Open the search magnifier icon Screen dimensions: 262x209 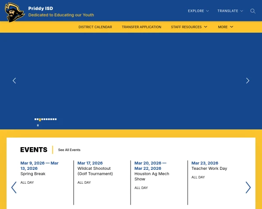[x=253, y=11]
